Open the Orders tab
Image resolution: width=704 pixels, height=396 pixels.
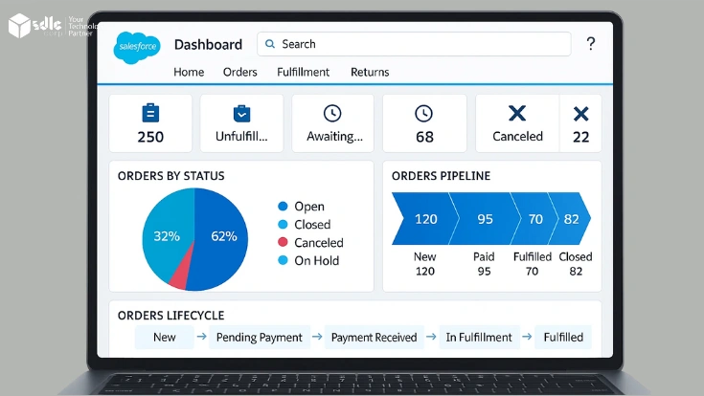coord(239,72)
